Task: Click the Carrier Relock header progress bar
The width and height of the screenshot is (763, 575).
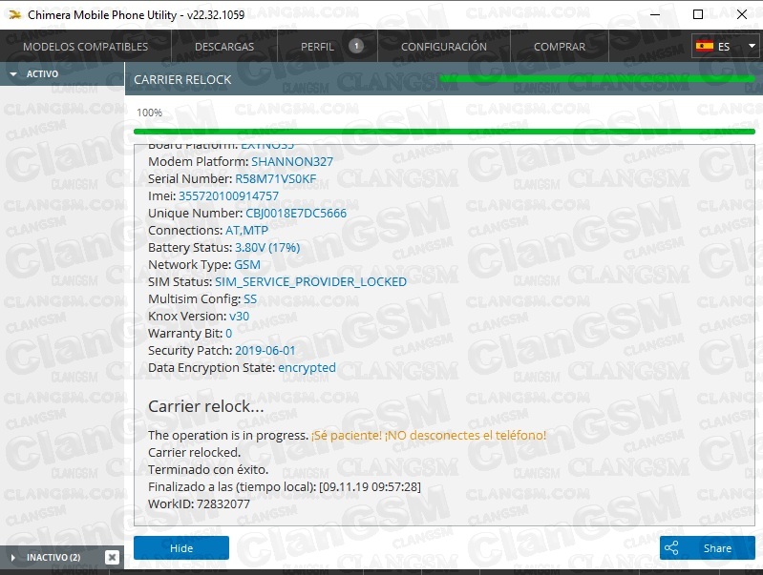Action: (x=597, y=78)
